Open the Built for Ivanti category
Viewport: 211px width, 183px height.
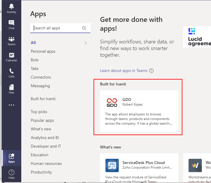[x=43, y=99]
